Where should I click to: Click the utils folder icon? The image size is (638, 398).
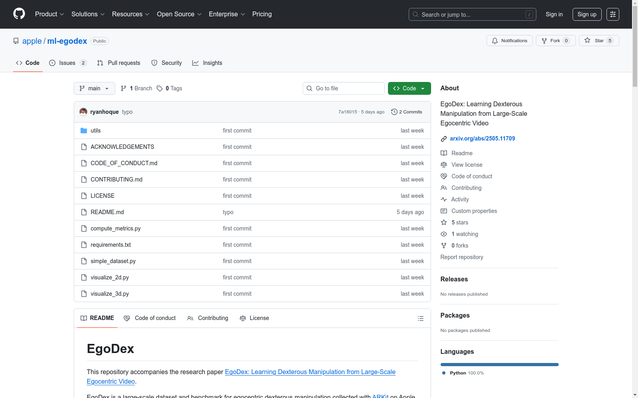84,131
